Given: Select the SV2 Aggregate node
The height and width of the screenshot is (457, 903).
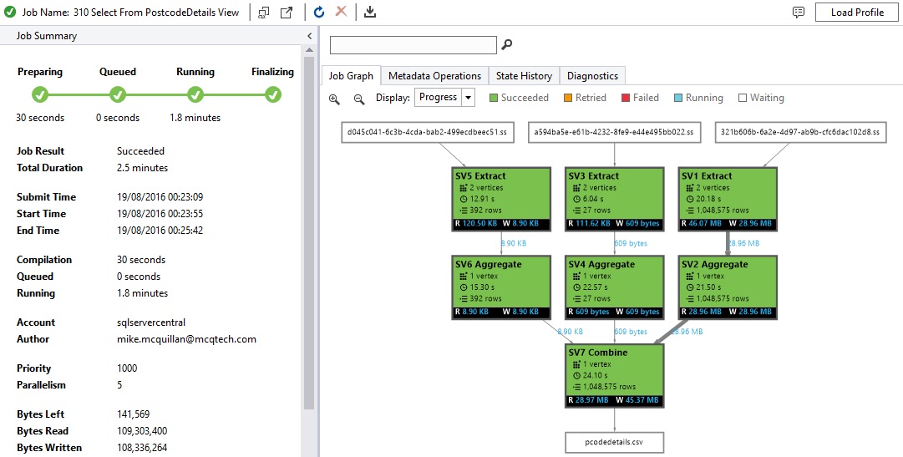Looking at the screenshot, I should (728, 287).
